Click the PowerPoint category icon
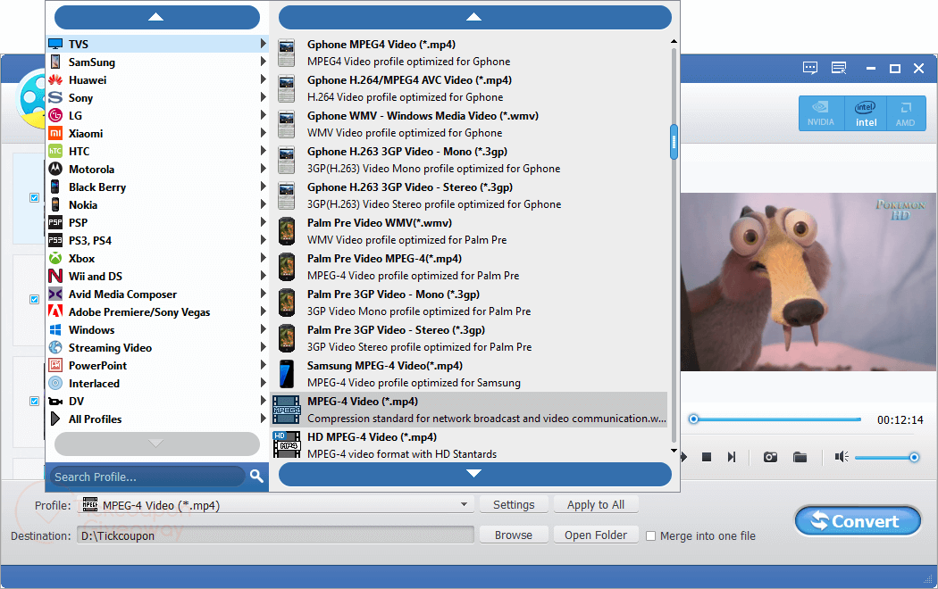The height and width of the screenshot is (589, 938). pyautogui.click(x=55, y=365)
